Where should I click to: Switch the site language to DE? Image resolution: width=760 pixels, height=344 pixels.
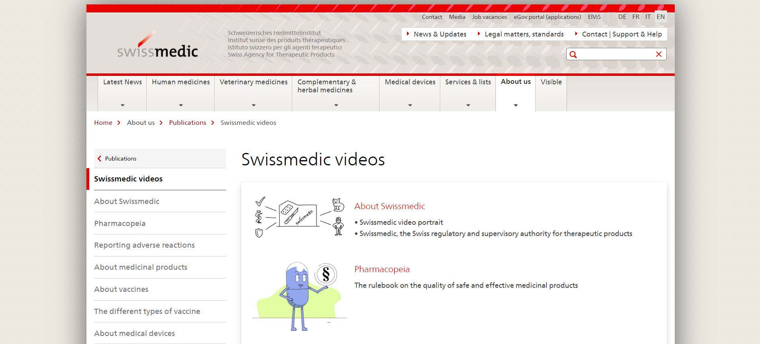coord(622,17)
